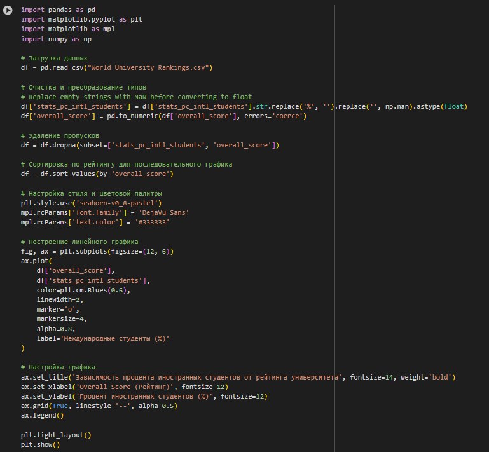The height and width of the screenshot is (452, 489).
Task: Click the marker='o' line
Action: 58,309
